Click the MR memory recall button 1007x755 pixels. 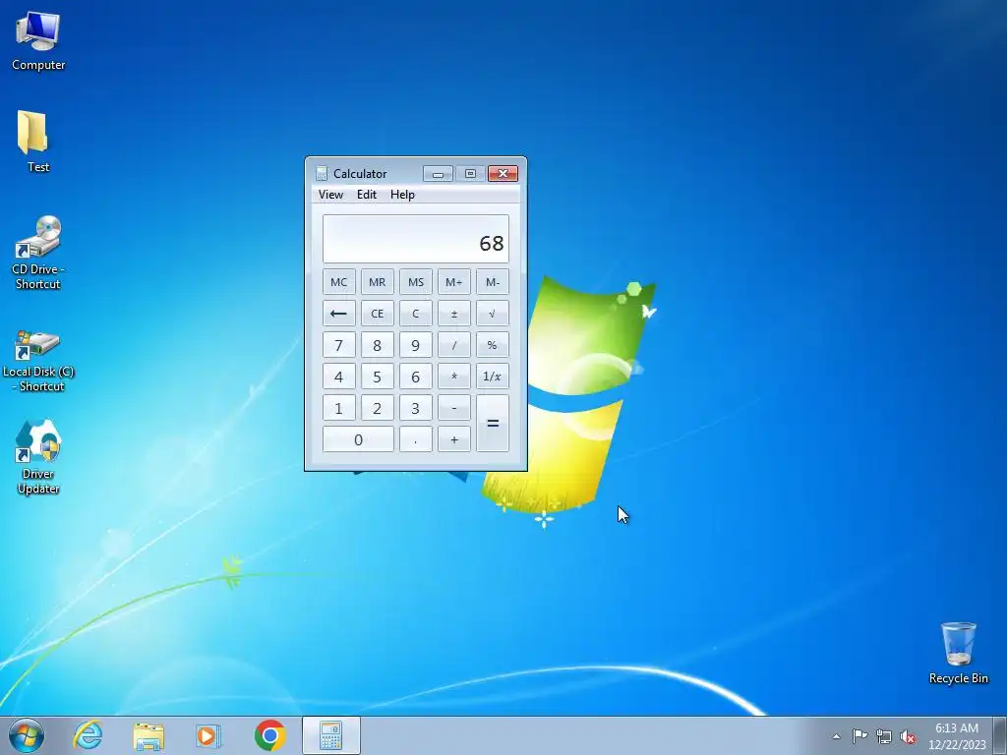coord(377,282)
